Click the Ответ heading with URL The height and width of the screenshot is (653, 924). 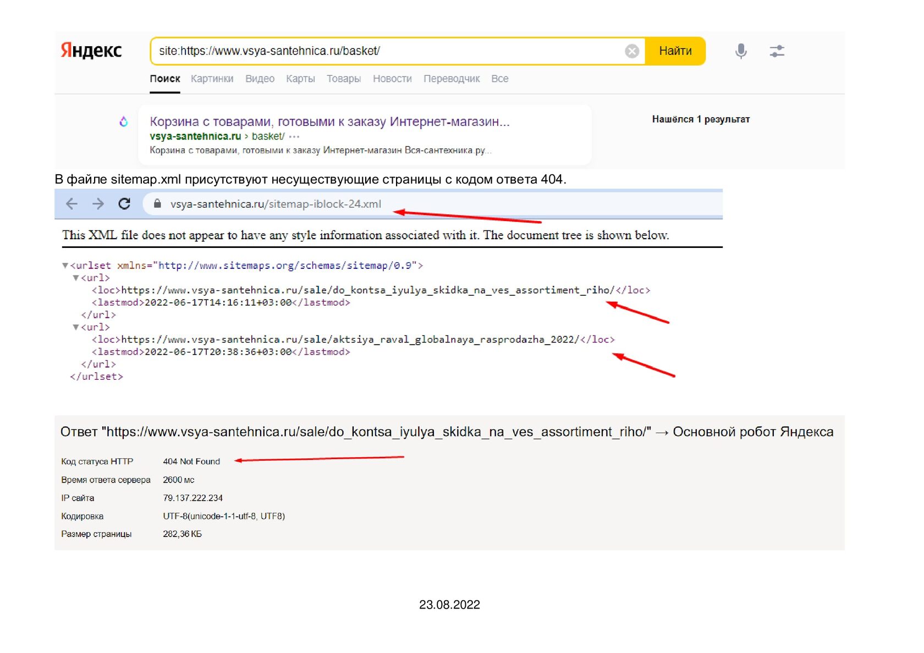[x=447, y=432]
